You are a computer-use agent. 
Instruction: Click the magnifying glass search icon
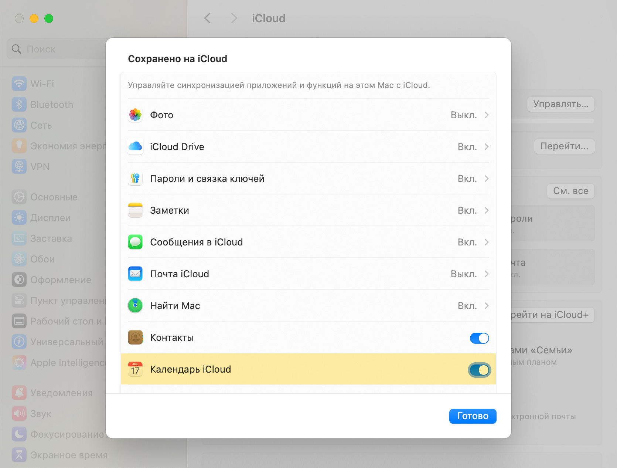point(16,49)
